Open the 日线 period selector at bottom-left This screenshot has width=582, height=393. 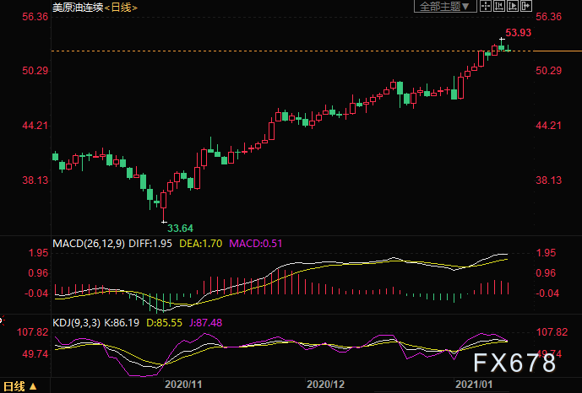(x=20, y=386)
